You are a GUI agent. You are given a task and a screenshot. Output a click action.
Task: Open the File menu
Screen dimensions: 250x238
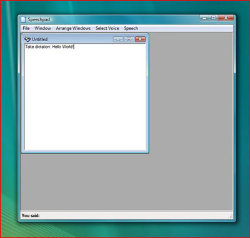point(26,28)
